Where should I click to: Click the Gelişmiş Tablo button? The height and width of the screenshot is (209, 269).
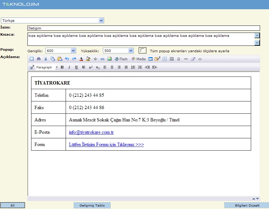tap(92, 205)
